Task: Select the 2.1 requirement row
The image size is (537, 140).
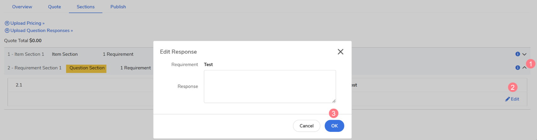Action: pos(19,85)
